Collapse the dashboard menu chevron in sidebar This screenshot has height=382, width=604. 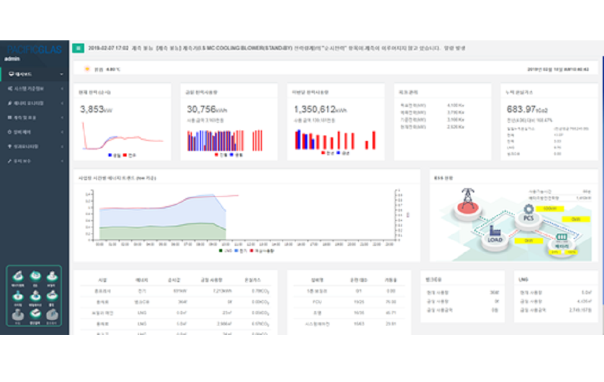pos(62,75)
